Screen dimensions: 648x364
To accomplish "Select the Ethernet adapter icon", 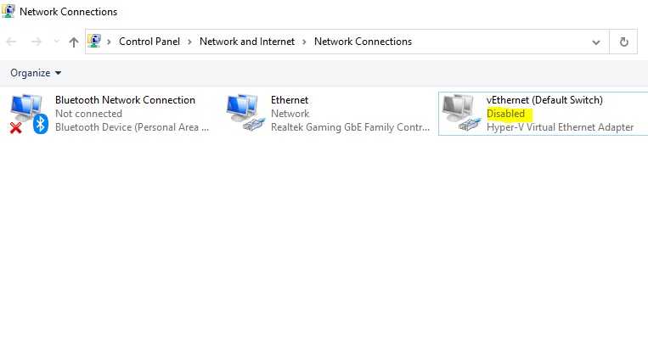I will click(245, 113).
